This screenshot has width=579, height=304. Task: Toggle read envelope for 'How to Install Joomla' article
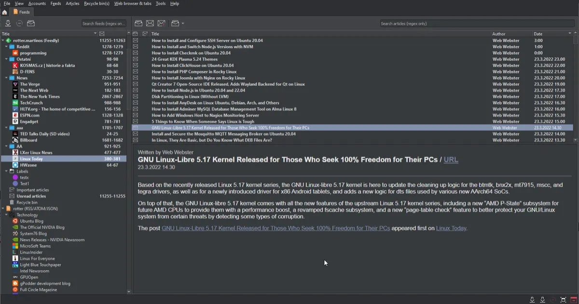tap(135, 78)
